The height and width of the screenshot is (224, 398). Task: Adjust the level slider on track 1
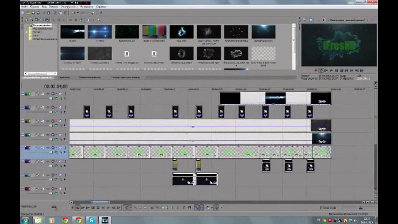point(51,98)
